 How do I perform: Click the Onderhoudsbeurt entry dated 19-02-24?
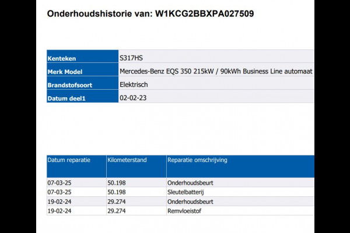tap(190, 201)
